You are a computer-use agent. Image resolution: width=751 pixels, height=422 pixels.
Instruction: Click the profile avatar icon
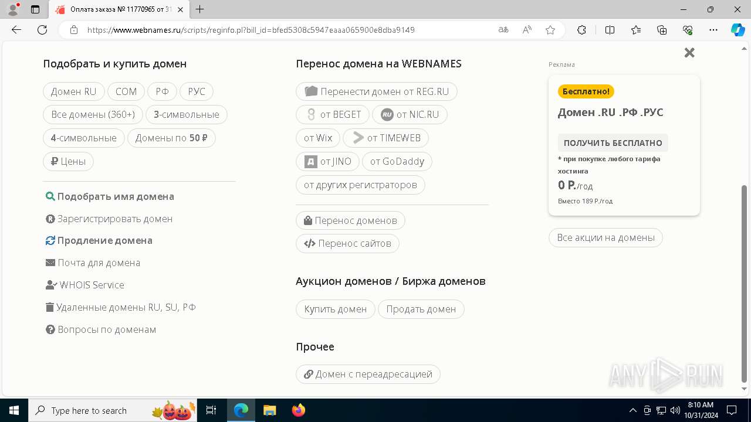tap(13, 9)
